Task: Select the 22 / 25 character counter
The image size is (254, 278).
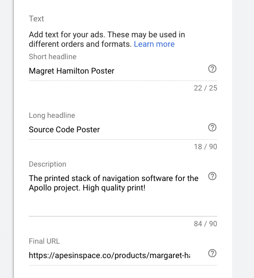Action: (205, 88)
